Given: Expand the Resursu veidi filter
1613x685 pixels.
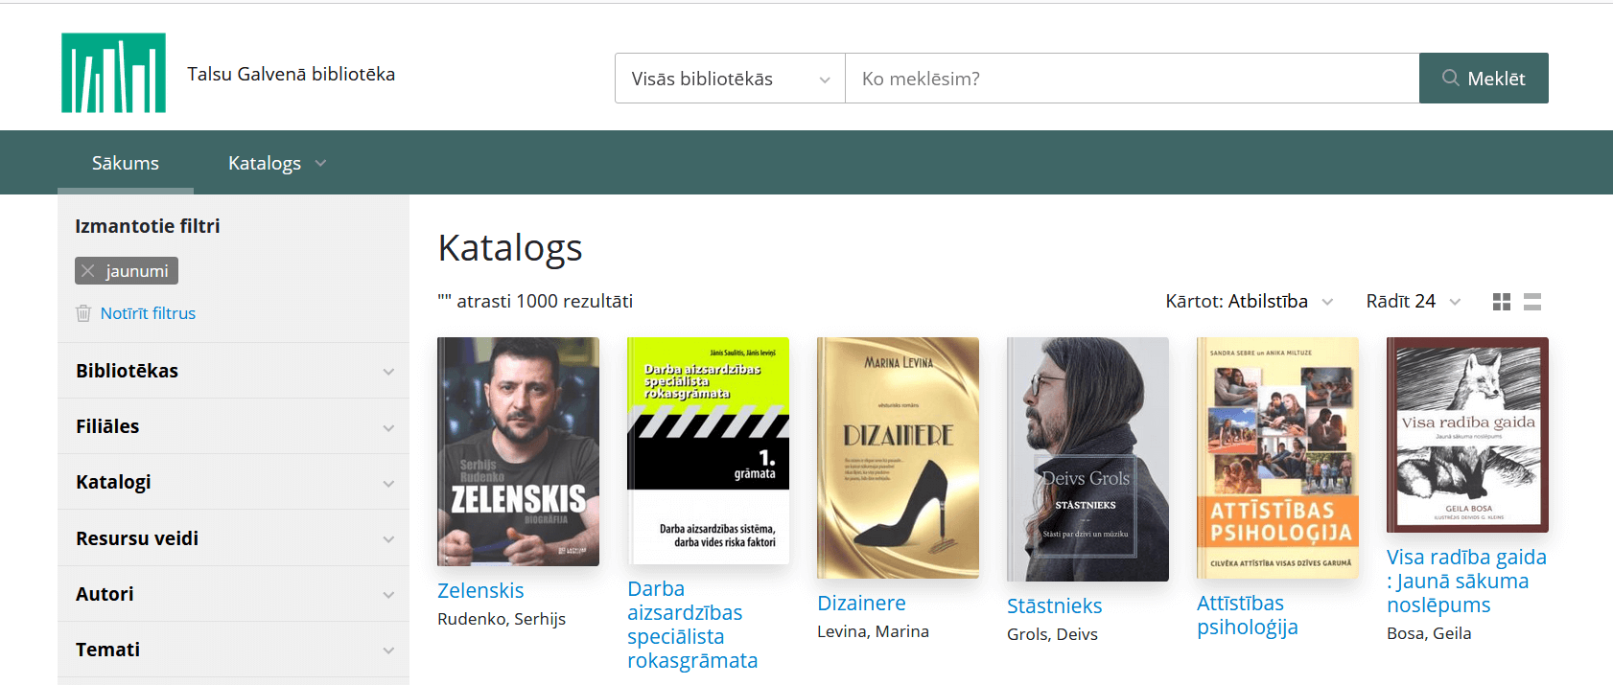Looking at the screenshot, I should point(233,538).
